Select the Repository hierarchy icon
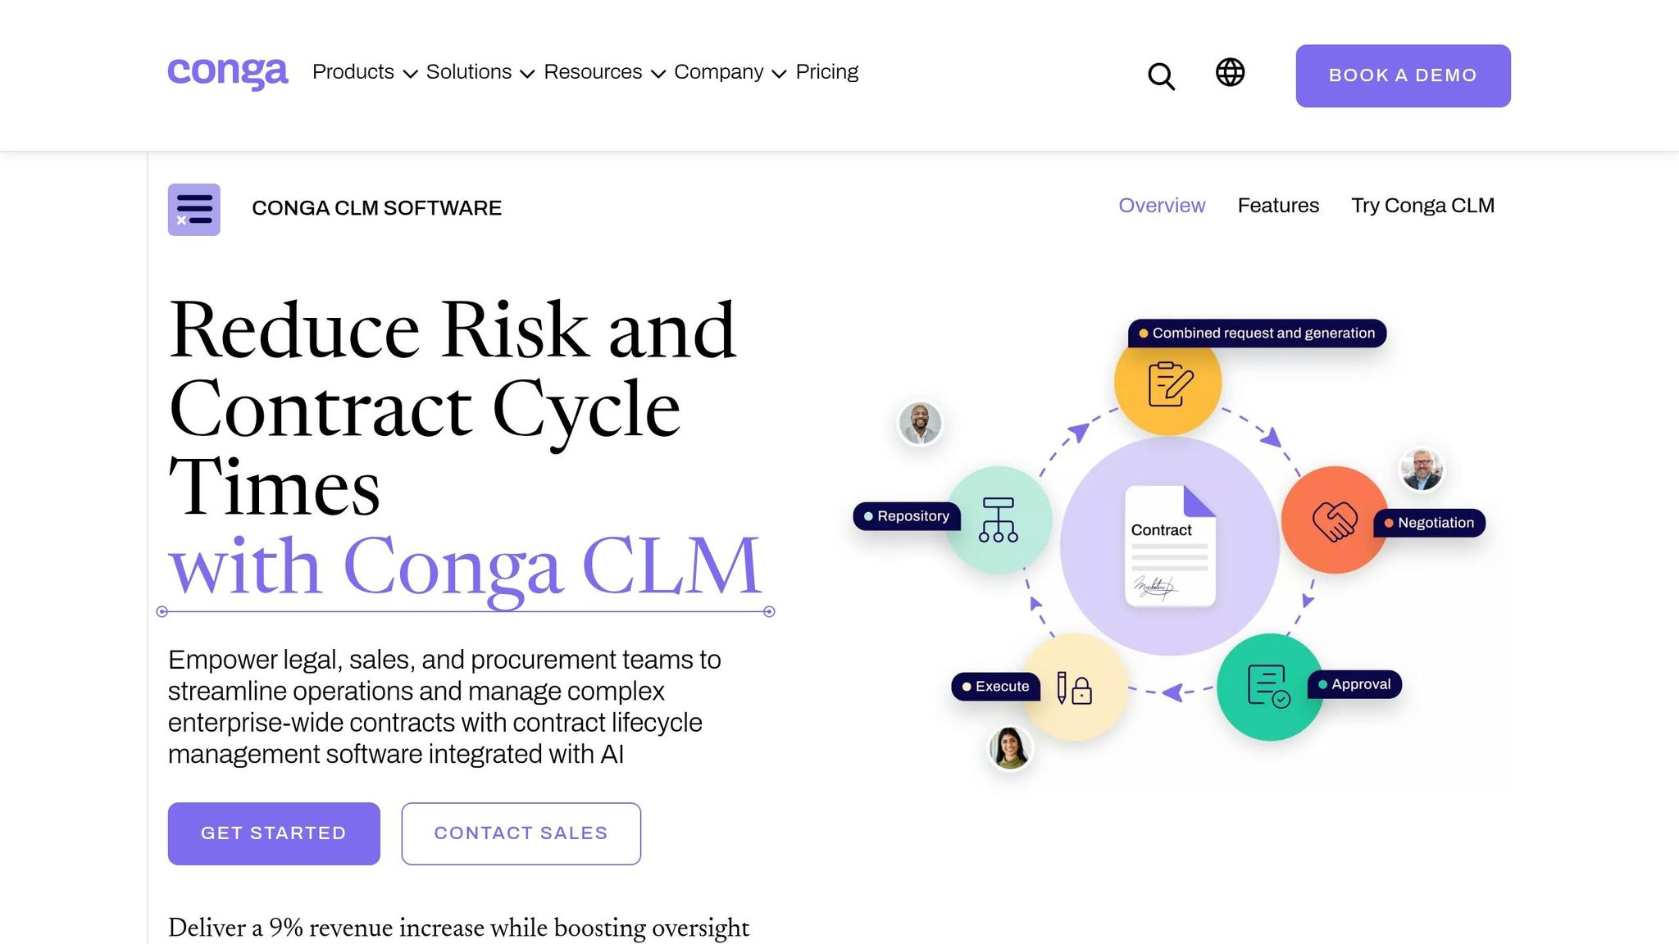Image resolution: width=1679 pixels, height=944 pixels. 998,520
